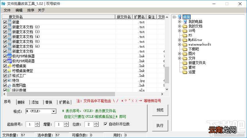Click the 素材 folder icon
247x138 pixels.
tap(185, 68)
